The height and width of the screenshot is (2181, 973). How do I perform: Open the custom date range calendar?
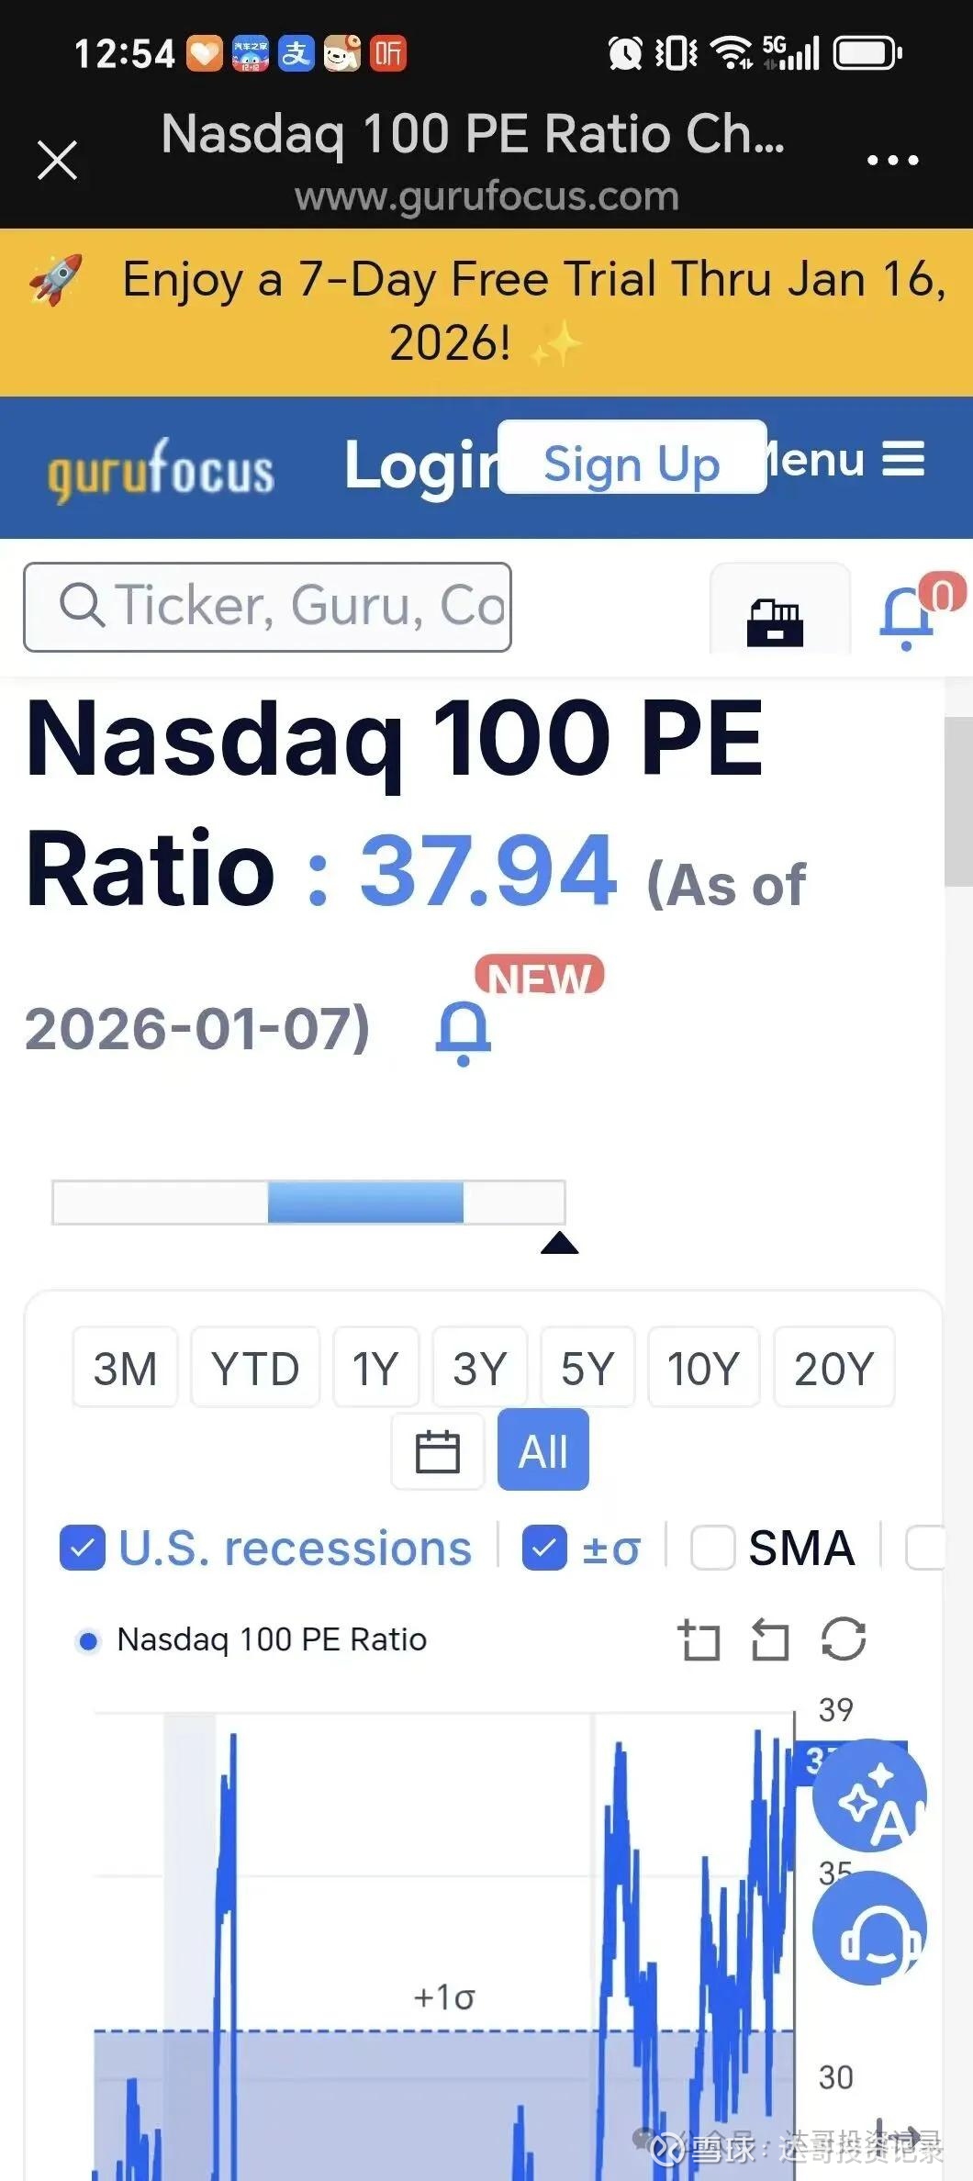[x=438, y=1451]
